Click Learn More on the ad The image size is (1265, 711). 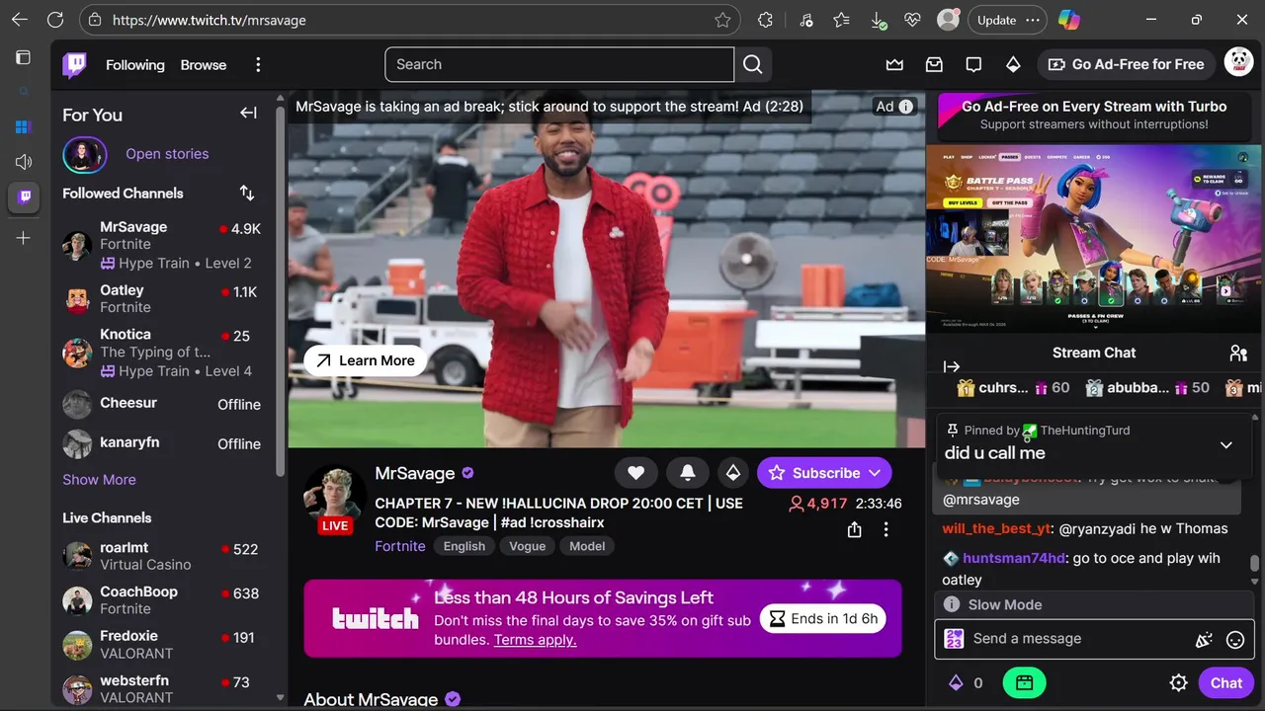pyautogui.click(x=365, y=360)
